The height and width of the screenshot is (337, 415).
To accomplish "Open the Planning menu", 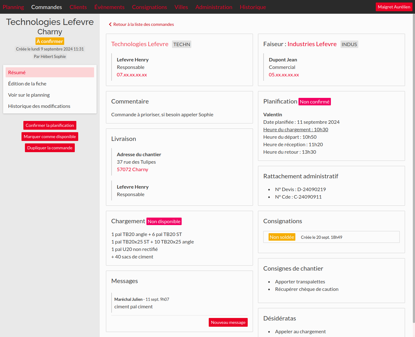I will tap(13, 7).
